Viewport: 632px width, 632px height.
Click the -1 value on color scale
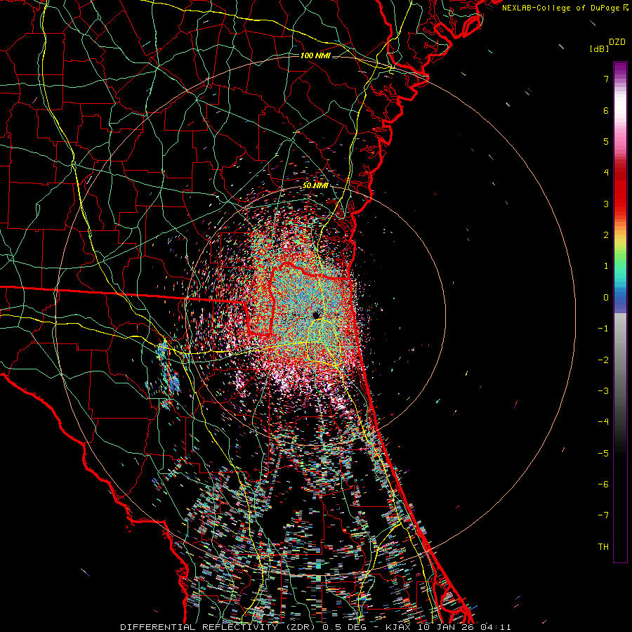[x=603, y=329]
